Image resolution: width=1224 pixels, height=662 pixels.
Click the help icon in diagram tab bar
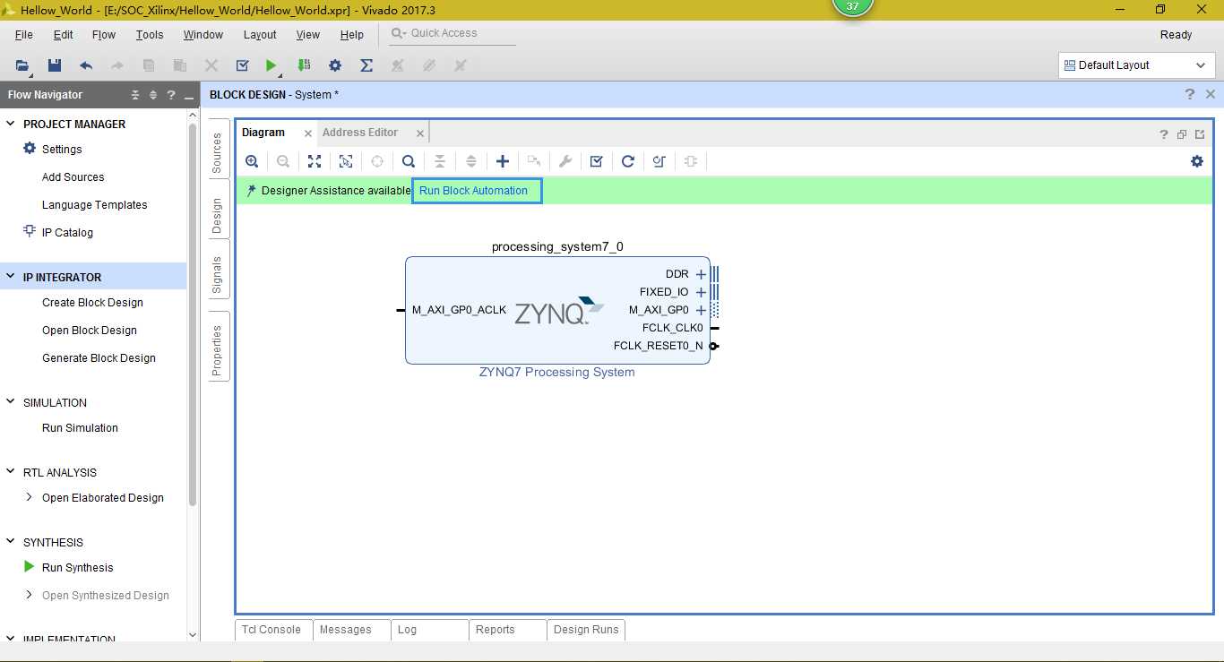[1164, 134]
